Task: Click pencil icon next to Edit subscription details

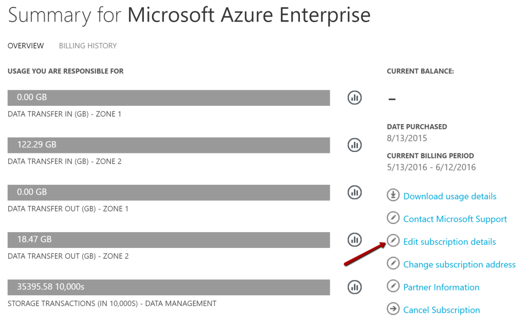Action: pos(393,241)
